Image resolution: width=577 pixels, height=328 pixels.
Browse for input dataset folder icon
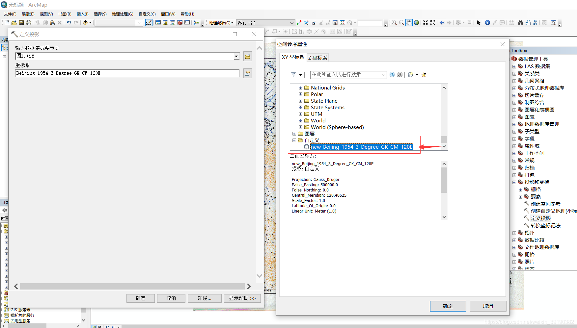coord(248,57)
